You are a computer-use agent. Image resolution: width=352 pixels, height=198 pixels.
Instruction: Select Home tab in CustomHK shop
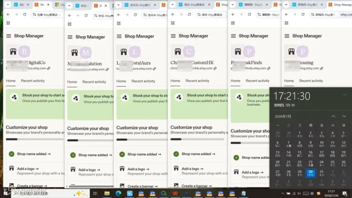(175, 81)
